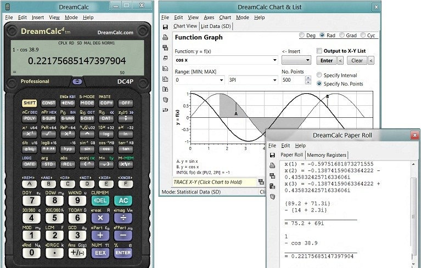The image size is (421, 268).
Task: Click the small arrow next to Enter button
Action: click(x=340, y=61)
